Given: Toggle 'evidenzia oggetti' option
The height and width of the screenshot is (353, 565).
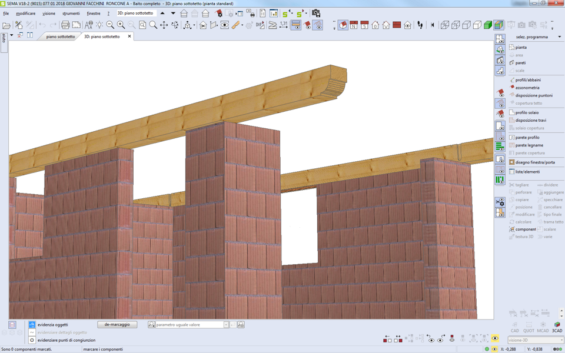Looking at the screenshot, I should (32, 325).
